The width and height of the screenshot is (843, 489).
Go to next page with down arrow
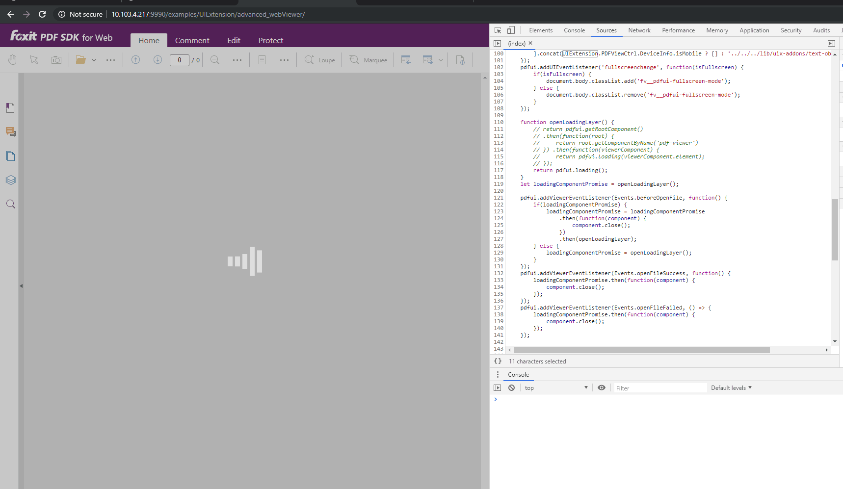(x=158, y=60)
